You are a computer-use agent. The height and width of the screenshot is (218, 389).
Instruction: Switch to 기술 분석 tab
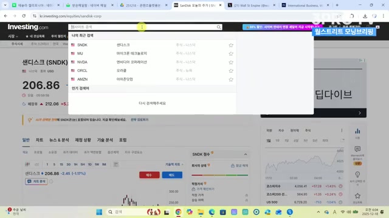tap(105, 140)
